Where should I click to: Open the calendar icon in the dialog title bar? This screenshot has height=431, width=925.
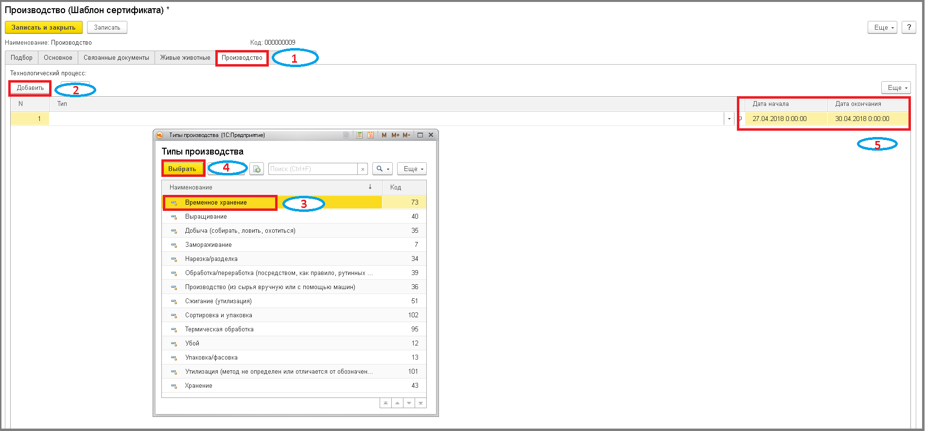[x=370, y=135]
